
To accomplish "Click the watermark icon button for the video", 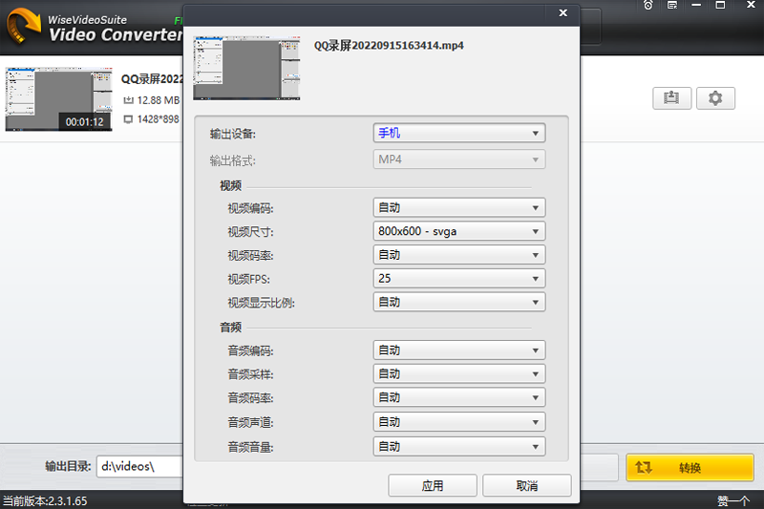I will 671,98.
